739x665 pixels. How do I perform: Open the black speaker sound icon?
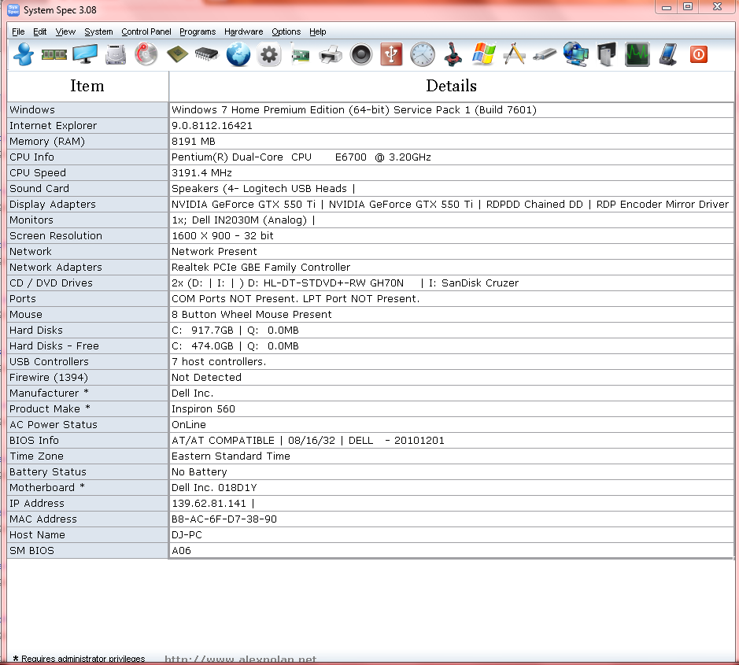tap(361, 54)
